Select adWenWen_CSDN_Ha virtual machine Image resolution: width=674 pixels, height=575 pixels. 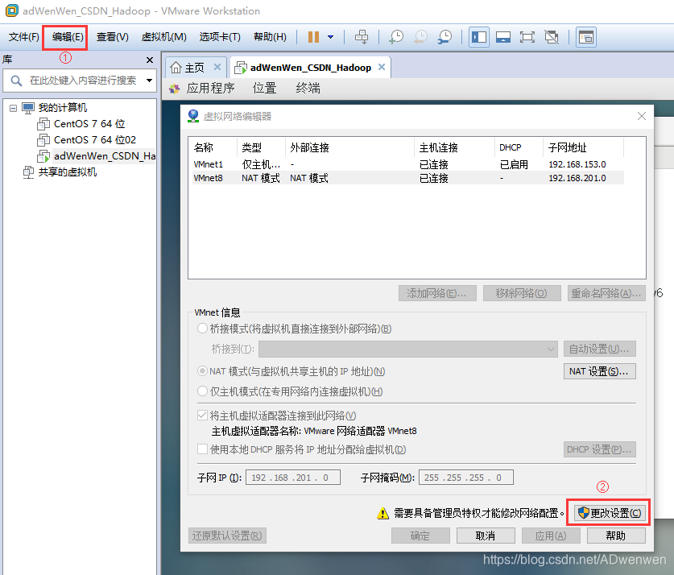point(105,156)
